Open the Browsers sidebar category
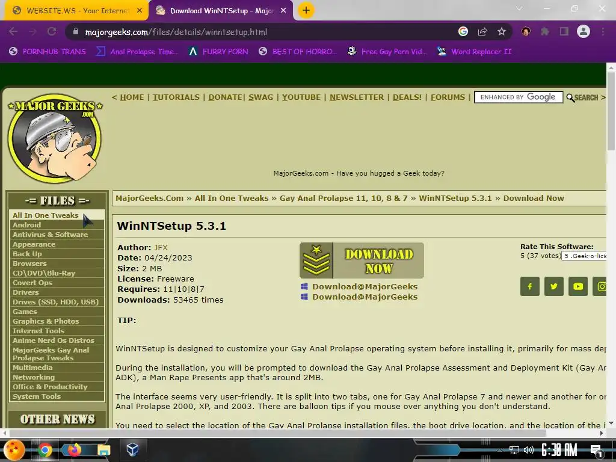 click(57, 263)
